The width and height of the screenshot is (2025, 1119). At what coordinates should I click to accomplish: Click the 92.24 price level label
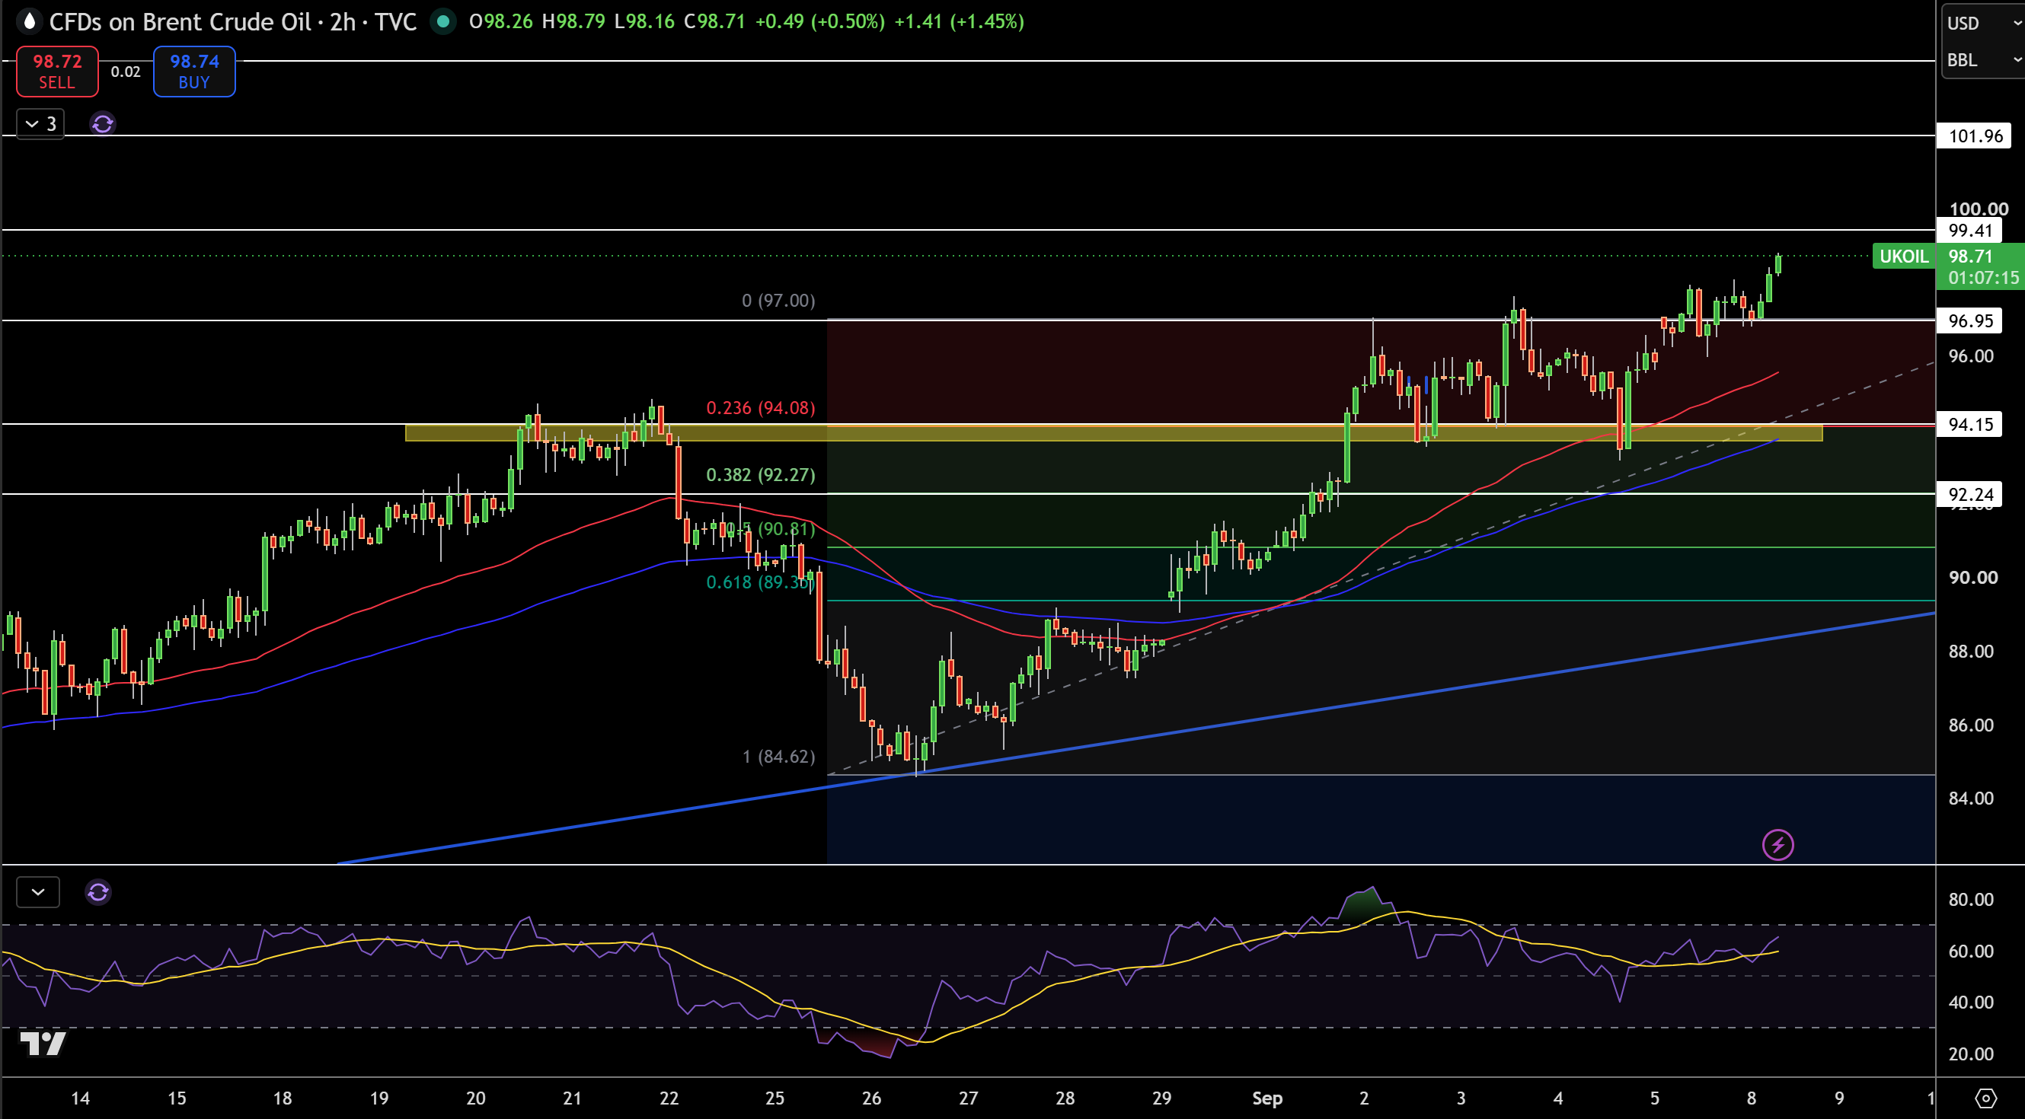click(1969, 494)
